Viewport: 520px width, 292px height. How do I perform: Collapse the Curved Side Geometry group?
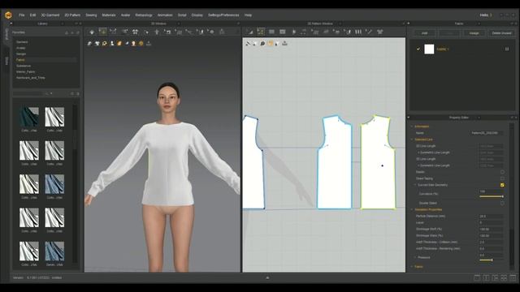[x=415, y=185]
